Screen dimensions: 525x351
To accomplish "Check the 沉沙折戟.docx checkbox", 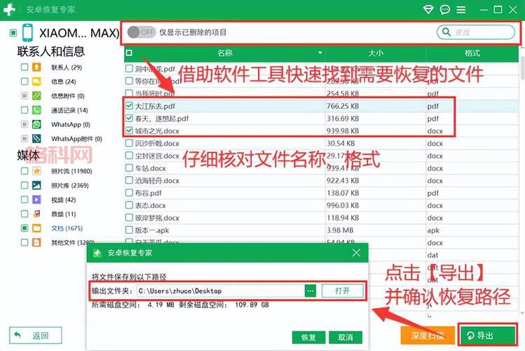I will point(129,143).
